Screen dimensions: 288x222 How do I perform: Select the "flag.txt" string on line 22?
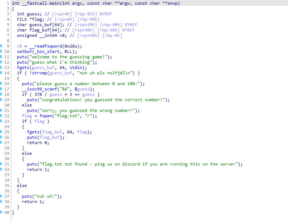tap(67, 116)
